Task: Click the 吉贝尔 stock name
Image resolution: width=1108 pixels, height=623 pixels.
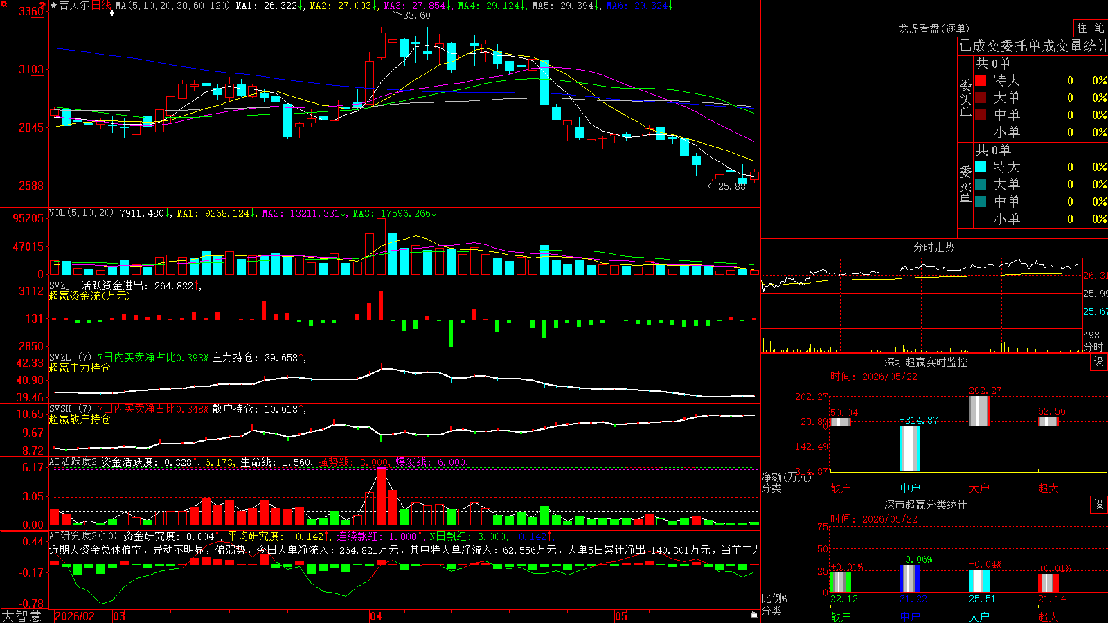Action: (75, 6)
